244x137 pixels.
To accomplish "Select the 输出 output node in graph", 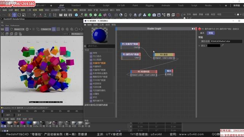I will click(x=169, y=73).
